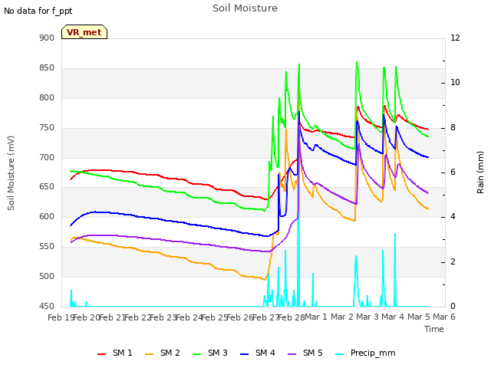Viewport: 491px width, 368px height.
Task: Click the Mar 2 date tick label
Action: 342,317
